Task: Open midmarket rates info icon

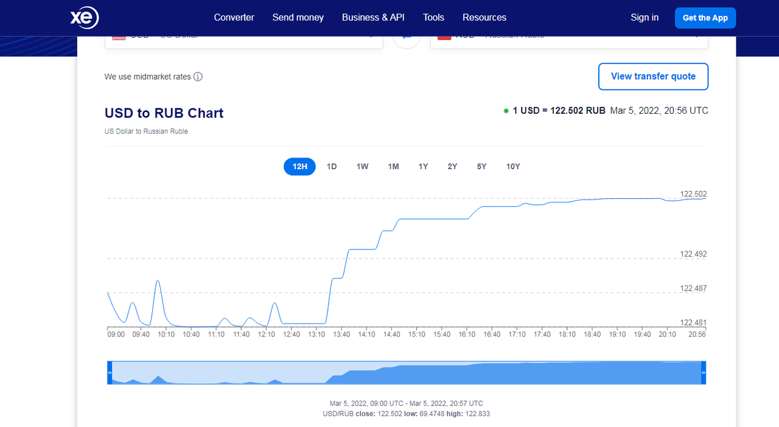Action: (198, 77)
